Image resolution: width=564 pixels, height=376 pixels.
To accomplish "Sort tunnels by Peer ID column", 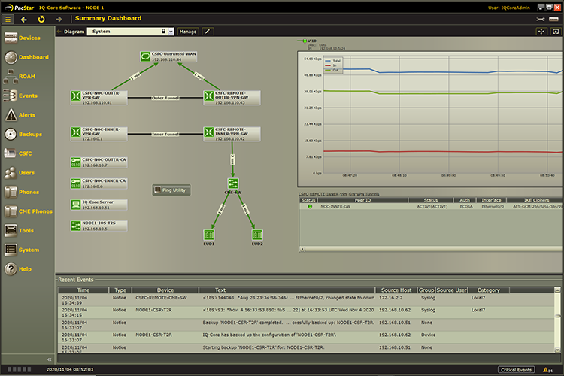I will coord(362,200).
